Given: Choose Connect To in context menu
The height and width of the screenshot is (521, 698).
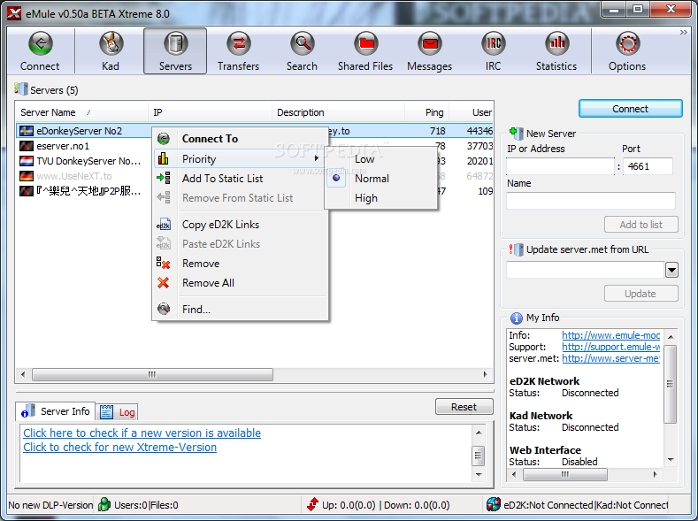Looking at the screenshot, I should point(241,139).
